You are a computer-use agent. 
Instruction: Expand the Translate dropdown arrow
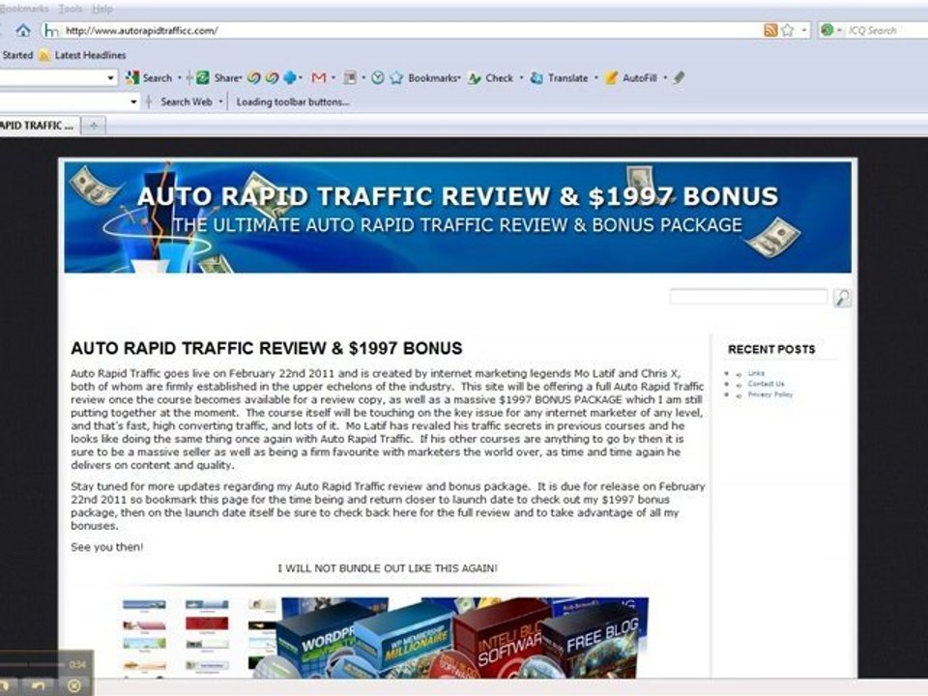(x=596, y=77)
